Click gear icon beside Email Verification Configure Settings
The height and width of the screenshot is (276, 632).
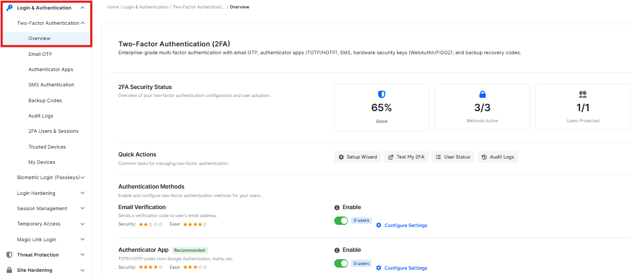pyautogui.click(x=379, y=225)
